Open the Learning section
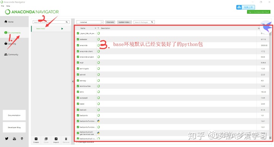274x147 pixels. (10, 44)
